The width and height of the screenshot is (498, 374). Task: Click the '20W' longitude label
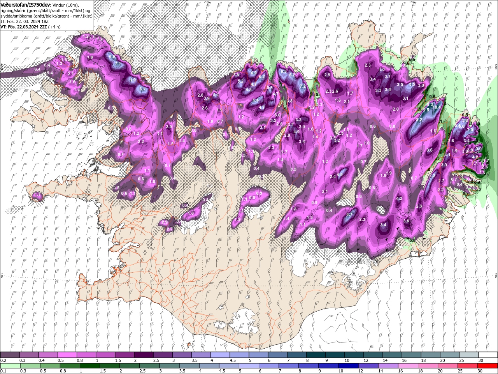tap(207, 2)
